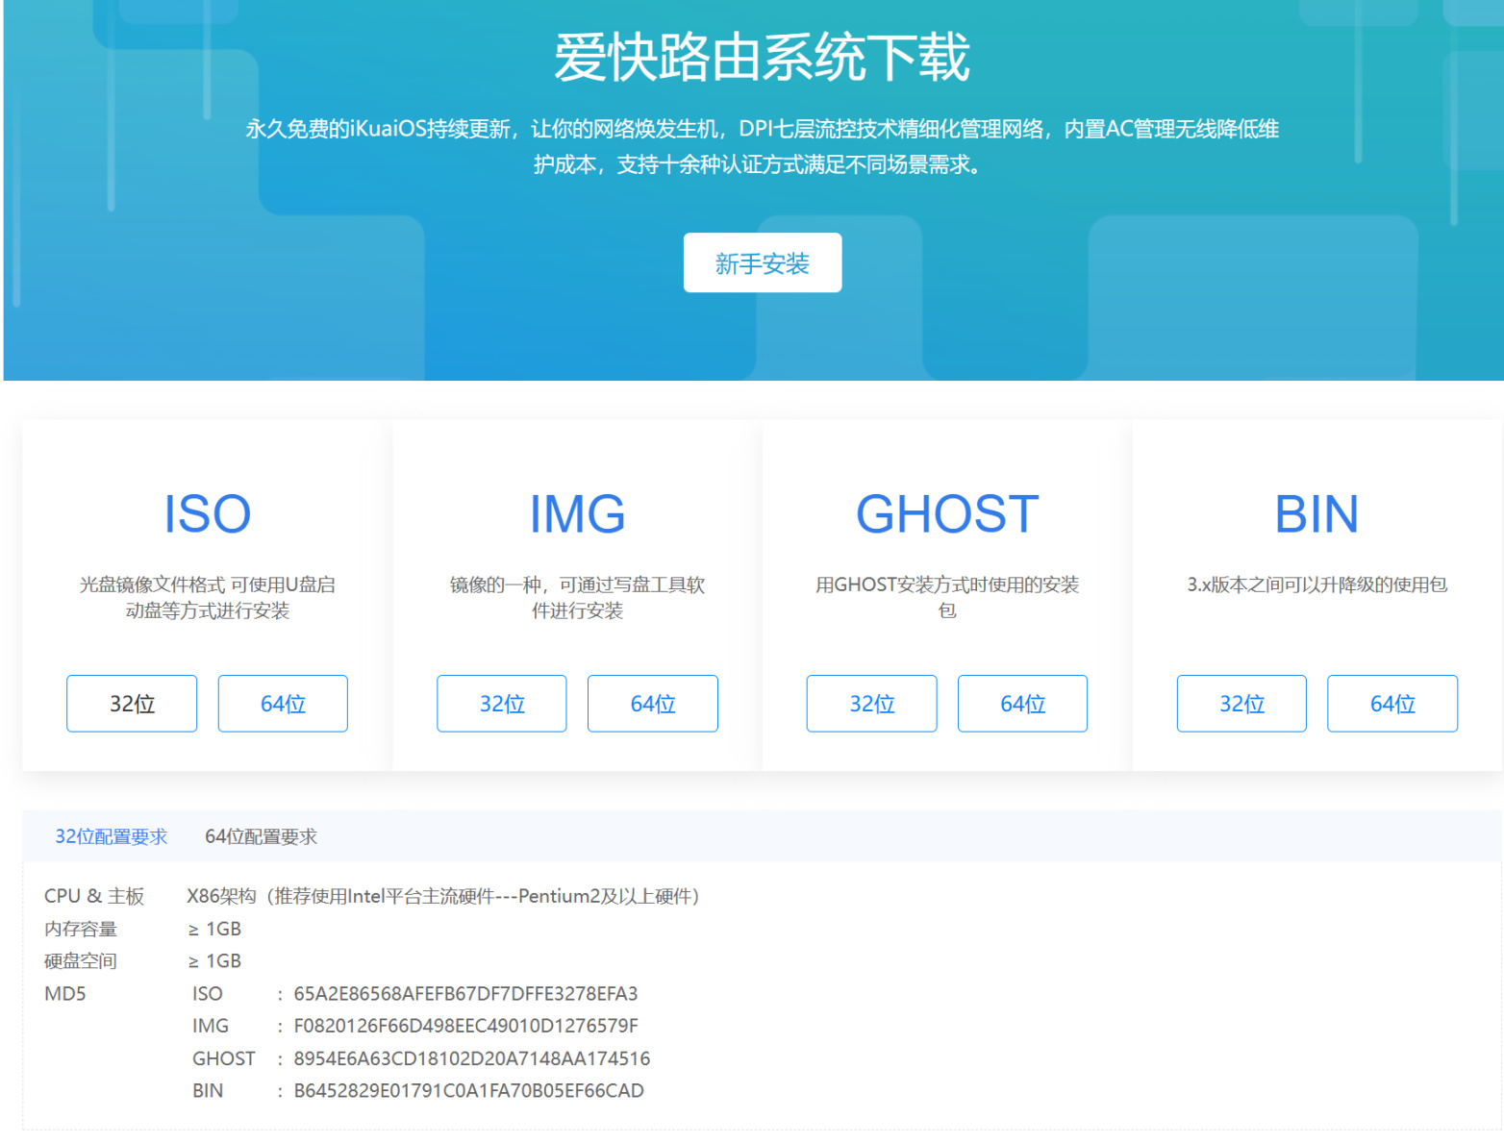Click the BIN MD5 value B6452829E01791C0A1FA70B05EF66CAD
Screen dimensions: 1504x1144
pyautogui.click(x=468, y=1090)
